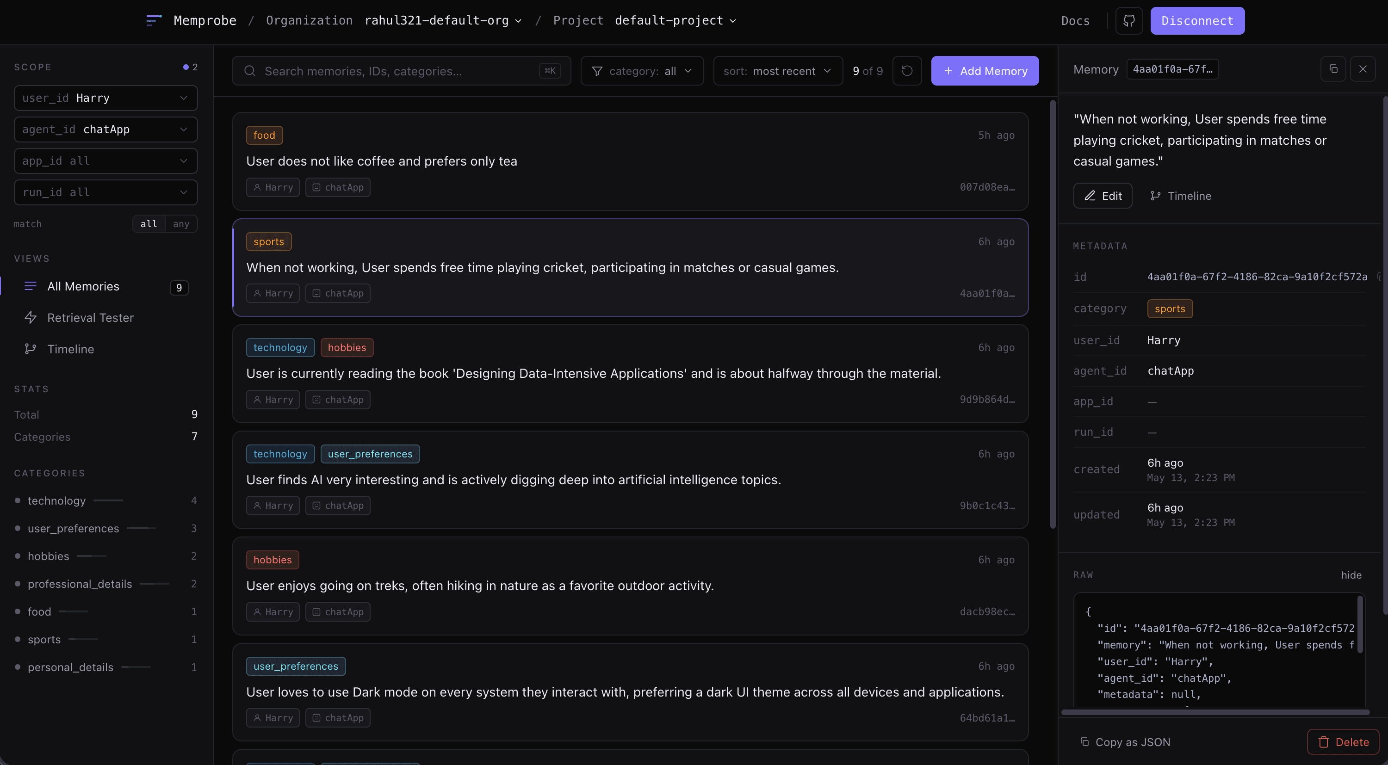1388x765 pixels.
Task: Filter by food category in sidebar
Action: pos(105,611)
